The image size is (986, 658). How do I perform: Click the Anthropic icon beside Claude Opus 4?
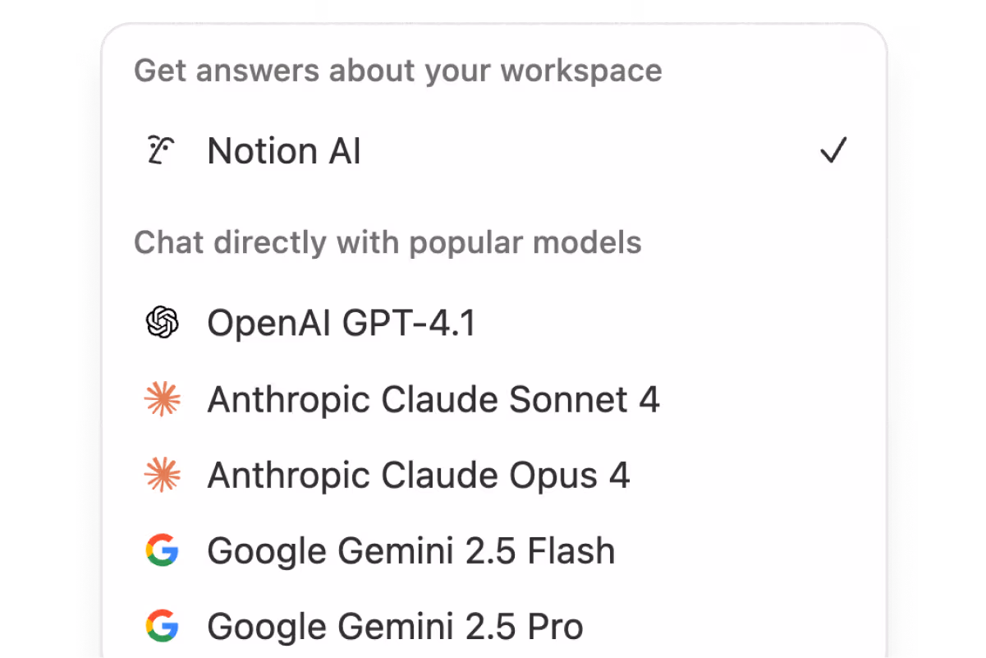point(162,474)
